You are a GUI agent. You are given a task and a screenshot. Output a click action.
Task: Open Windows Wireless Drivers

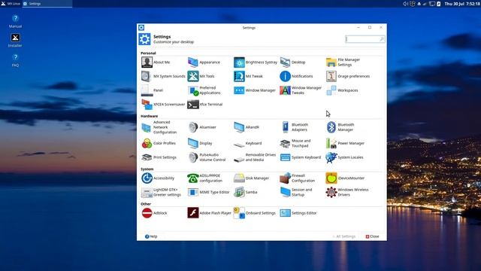(x=347, y=193)
